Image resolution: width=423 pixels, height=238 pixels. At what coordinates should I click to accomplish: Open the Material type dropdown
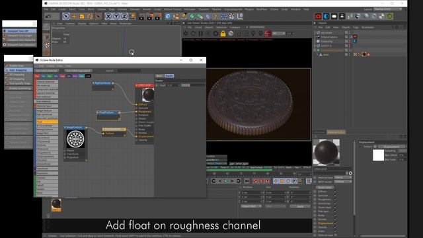tap(343, 178)
